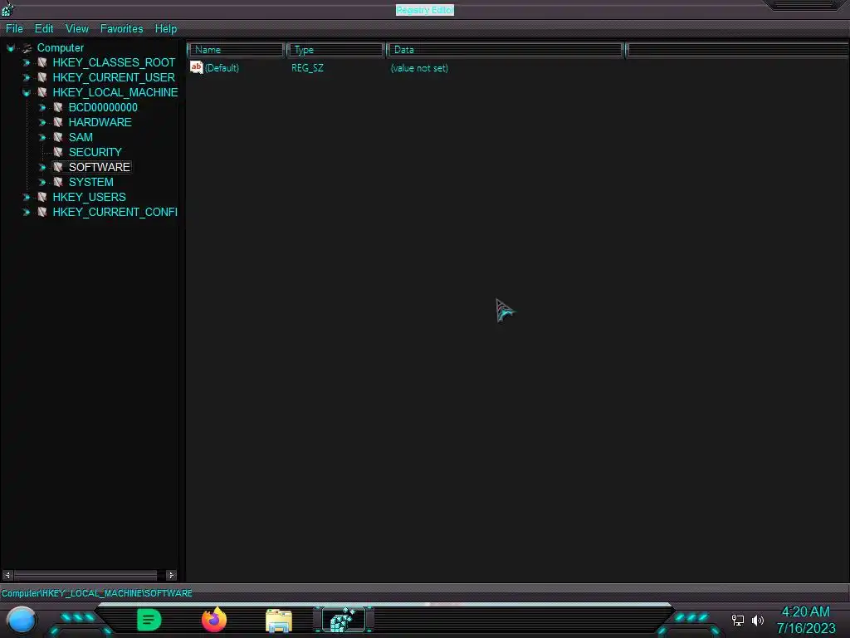The height and width of the screenshot is (638, 850).
Task: Open the volume tray icon
Action: click(x=758, y=620)
